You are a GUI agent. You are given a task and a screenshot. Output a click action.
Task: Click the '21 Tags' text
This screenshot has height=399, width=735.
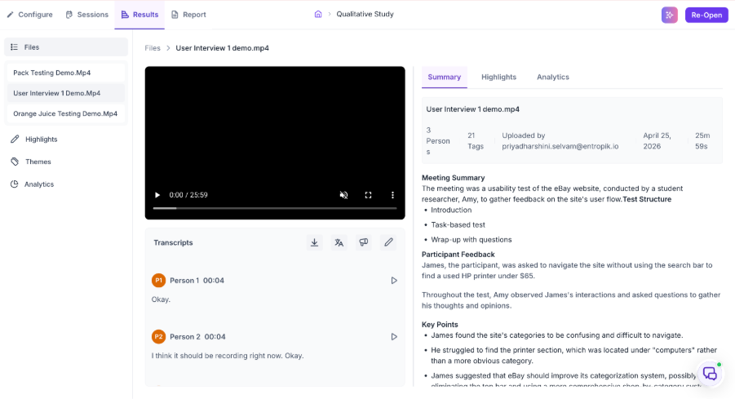coord(476,140)
